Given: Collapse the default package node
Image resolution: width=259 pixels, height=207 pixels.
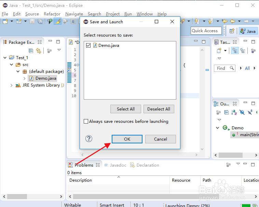Looking at the screenshot, I should point(18,72).
